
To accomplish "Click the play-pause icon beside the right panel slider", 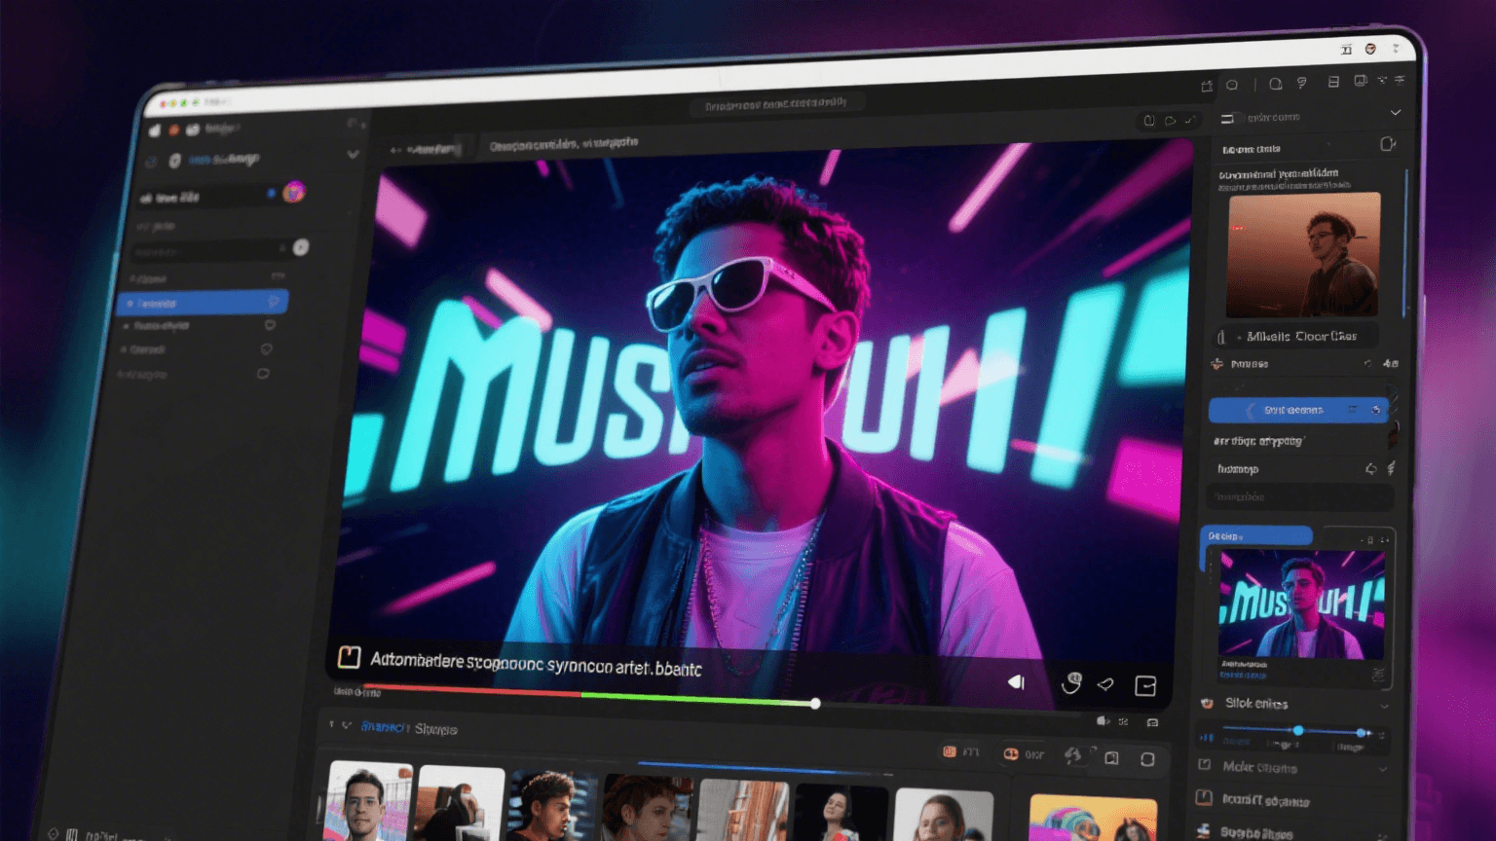I will 1206,738.
